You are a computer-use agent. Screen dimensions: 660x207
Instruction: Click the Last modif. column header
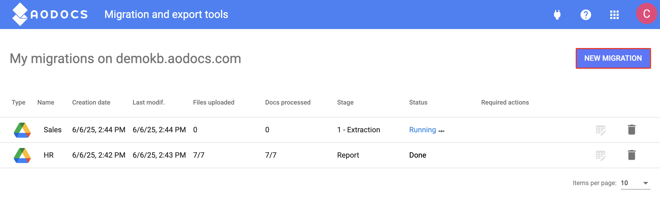coord(149,102)
